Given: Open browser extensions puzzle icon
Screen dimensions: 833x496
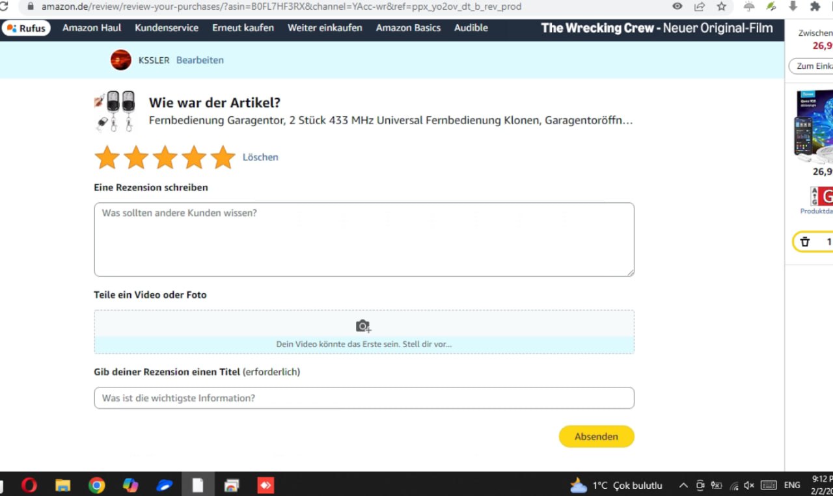Looking at the screenshot, I should 815,7.
